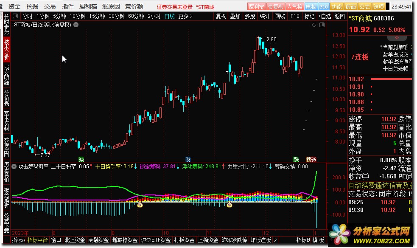Click 叠加 in chart toolbar
Viewport: 417px width, 248px height.
[x=235, y=16]
